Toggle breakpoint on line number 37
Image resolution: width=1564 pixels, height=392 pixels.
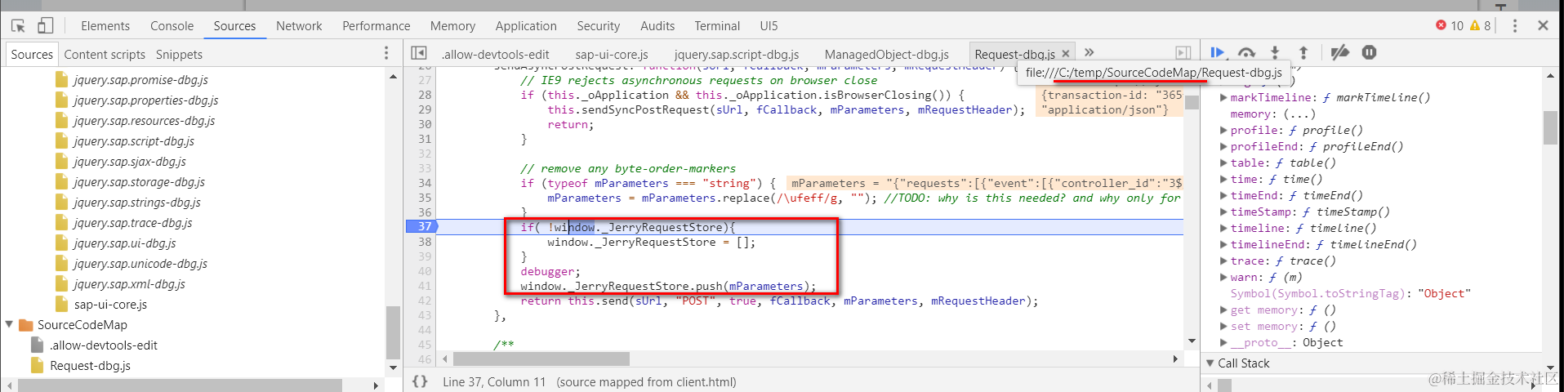click(423, 226)
